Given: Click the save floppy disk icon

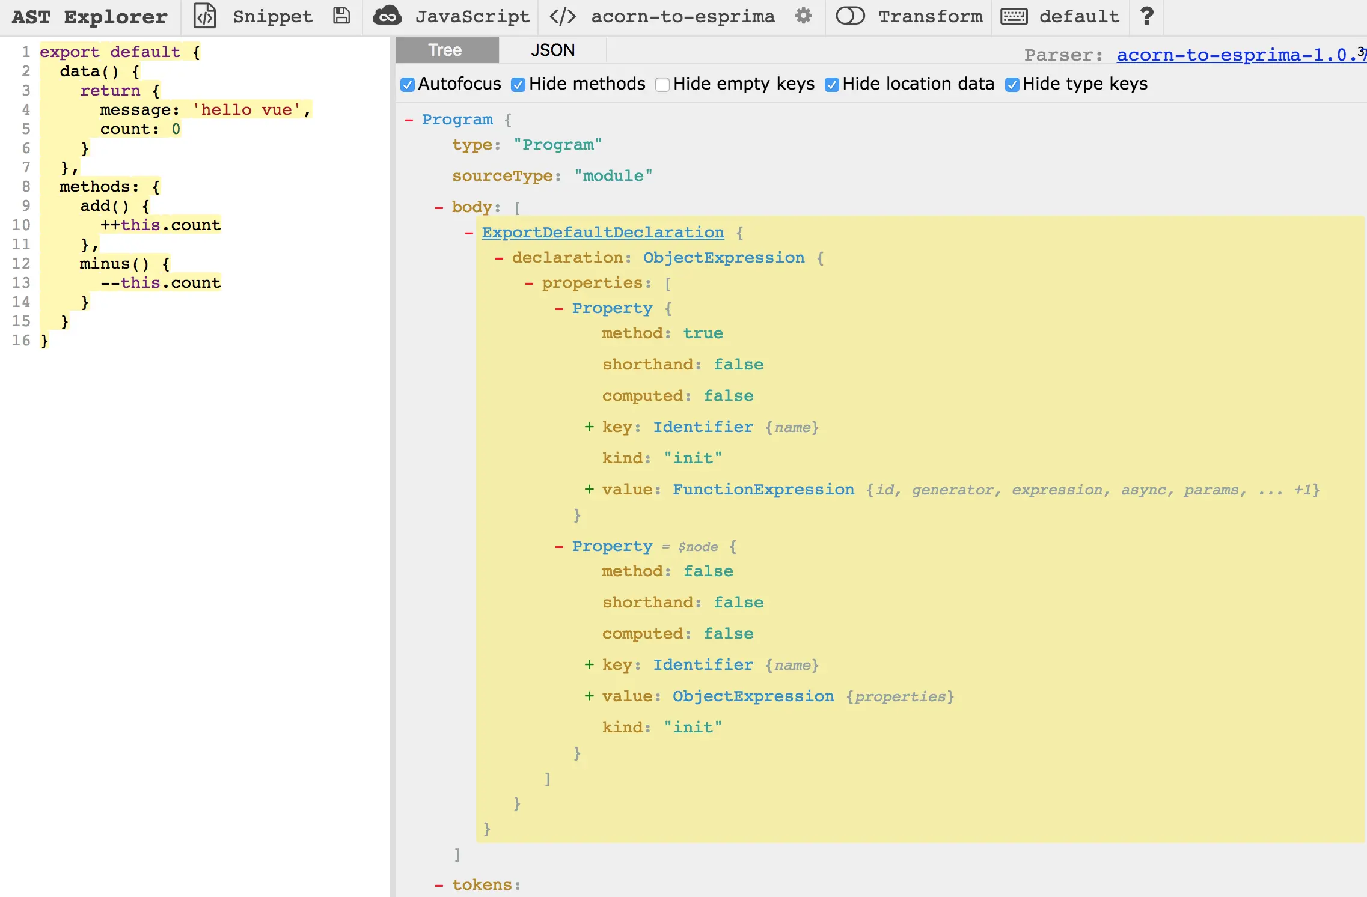Looking at the screenshot, I should 341,16.
